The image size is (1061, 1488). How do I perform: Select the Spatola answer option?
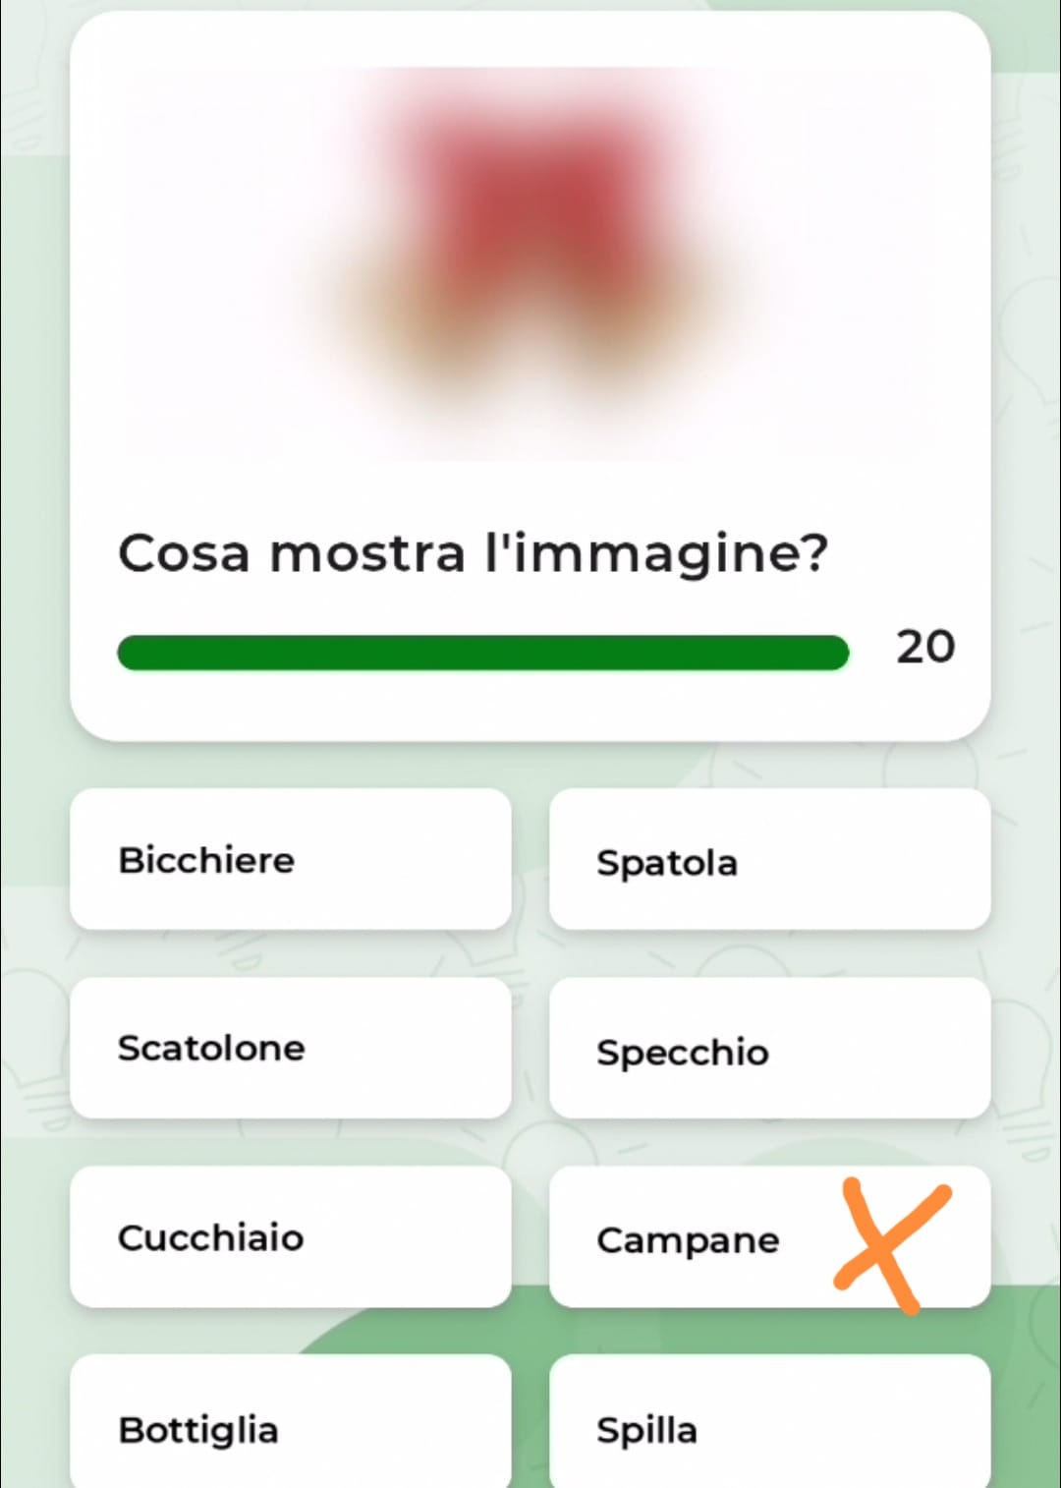(x=769, y=861)
